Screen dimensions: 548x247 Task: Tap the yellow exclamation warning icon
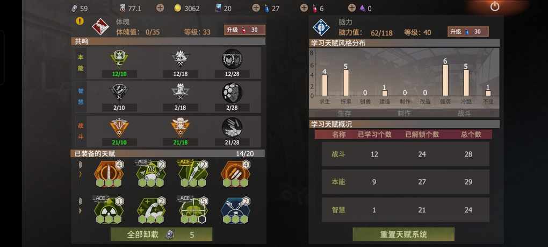tap(80, 21)
